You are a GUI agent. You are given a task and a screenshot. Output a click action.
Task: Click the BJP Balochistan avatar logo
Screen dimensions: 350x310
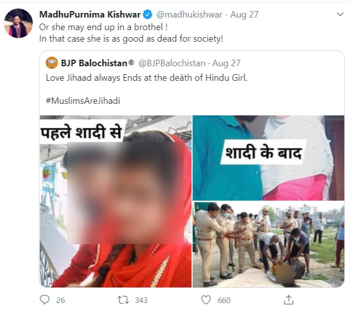coord(52,63)
